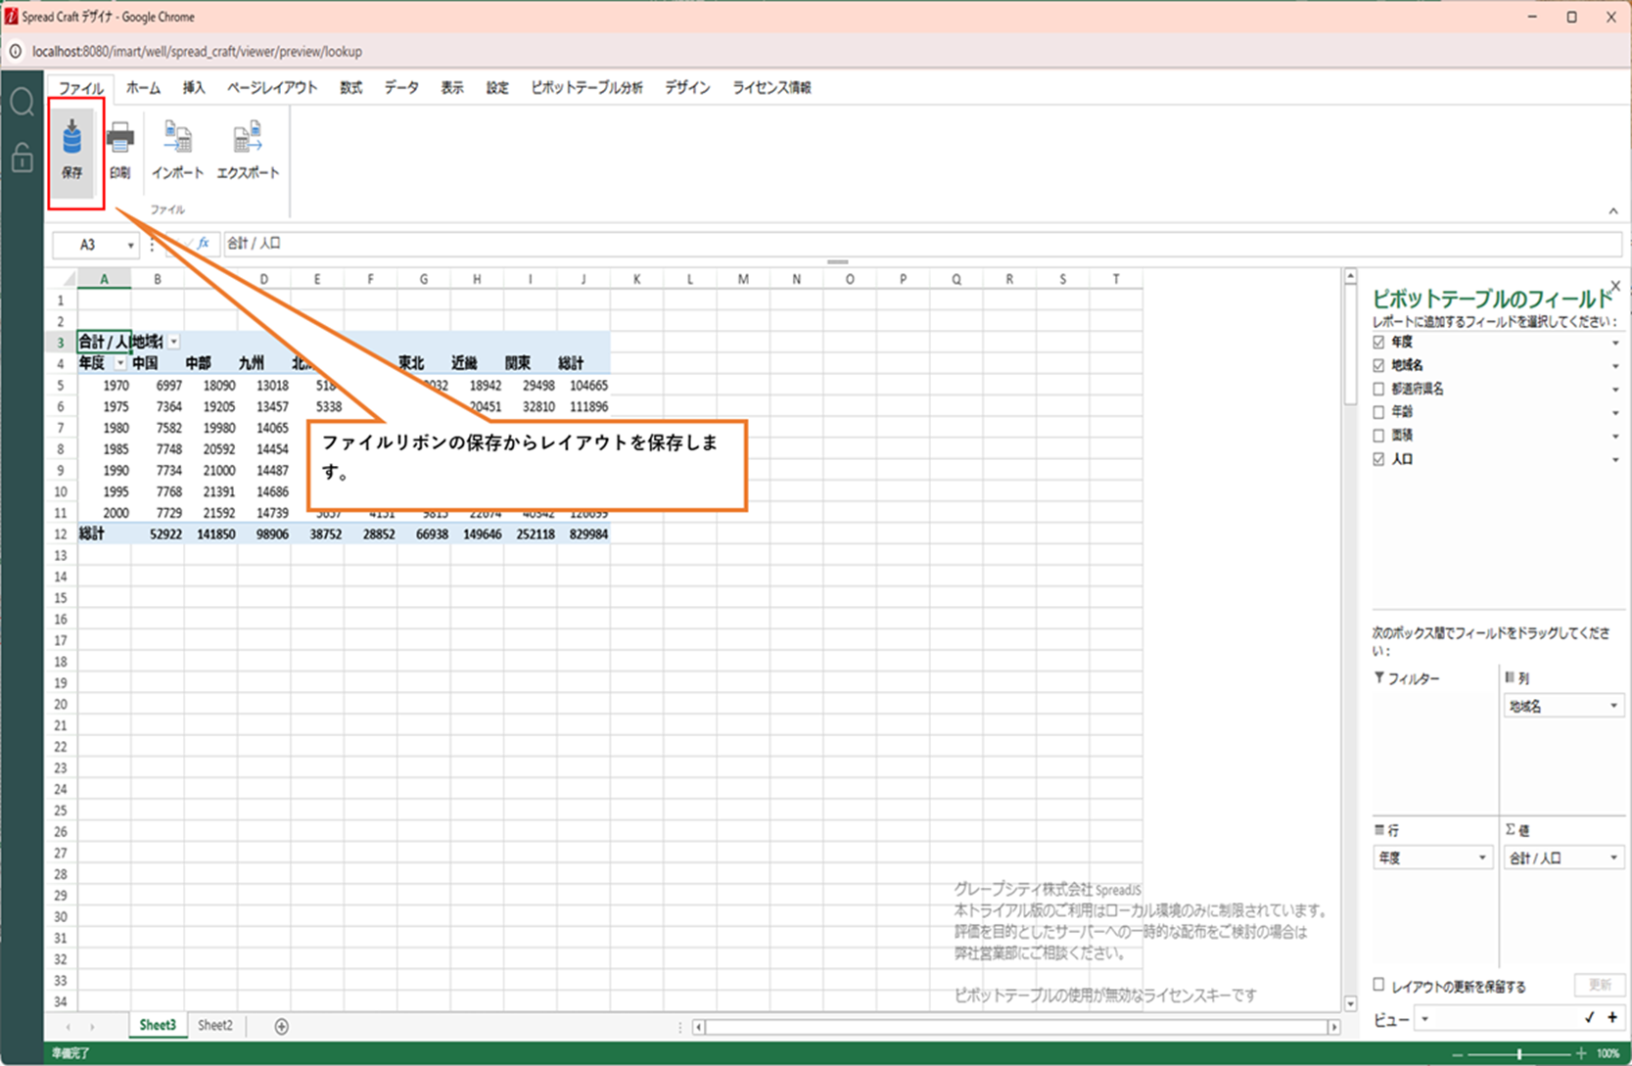Screen dimensions: 1632x1066
Task: Expand the cell name box dropdown
Action: coord(130,245)
